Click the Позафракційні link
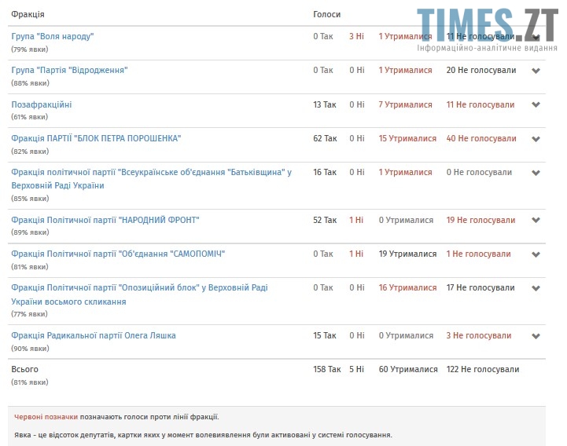The image size is (567, 446). click(42, 104)
